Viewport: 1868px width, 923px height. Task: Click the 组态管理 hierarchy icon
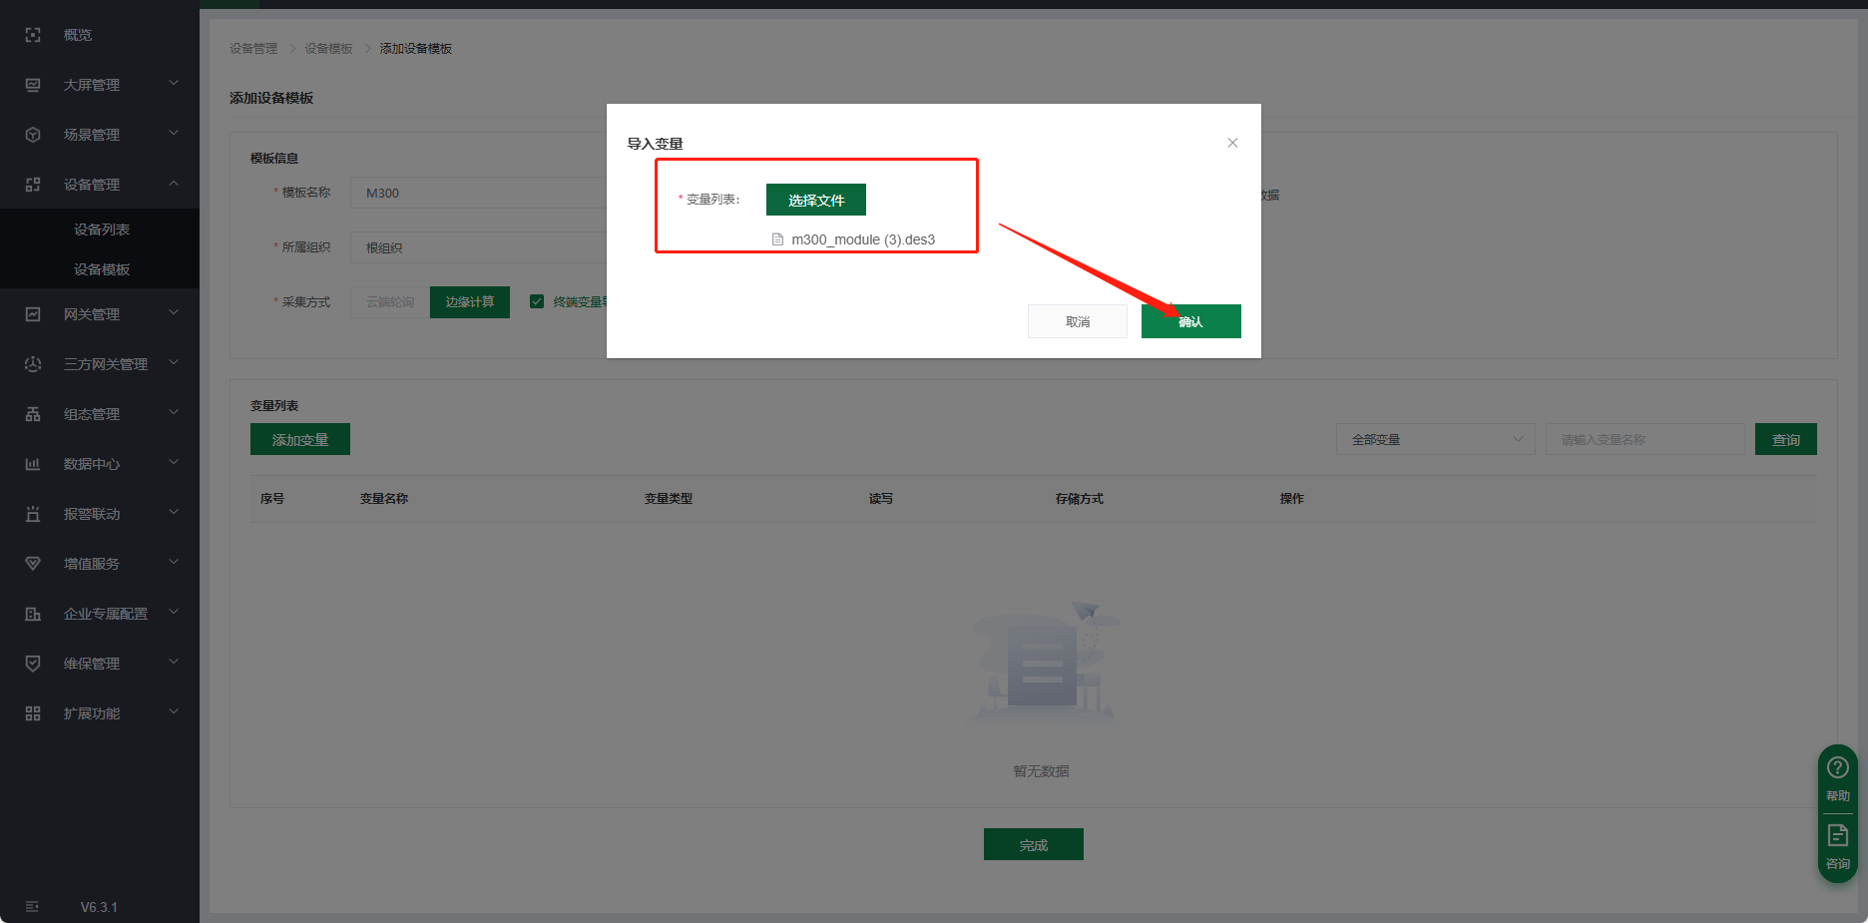[33, 414]
